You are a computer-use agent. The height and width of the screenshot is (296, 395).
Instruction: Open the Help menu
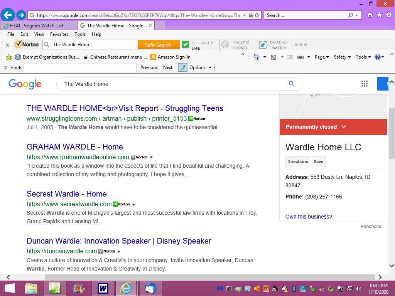[x=96, y=34]
